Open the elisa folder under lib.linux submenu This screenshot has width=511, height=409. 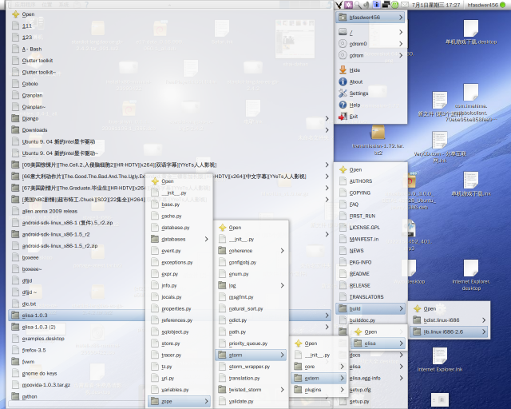click(x=378, y=343)
